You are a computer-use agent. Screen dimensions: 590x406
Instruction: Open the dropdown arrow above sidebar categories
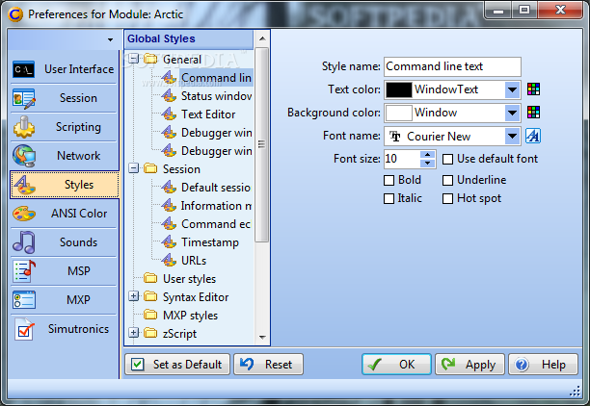[110, 39]
